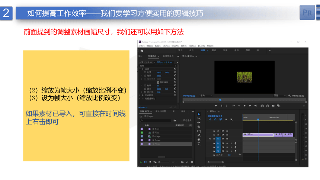This screenshot has width=320, height=180.
Task: Open the Edit menu
Action: (x=150, y=46)
